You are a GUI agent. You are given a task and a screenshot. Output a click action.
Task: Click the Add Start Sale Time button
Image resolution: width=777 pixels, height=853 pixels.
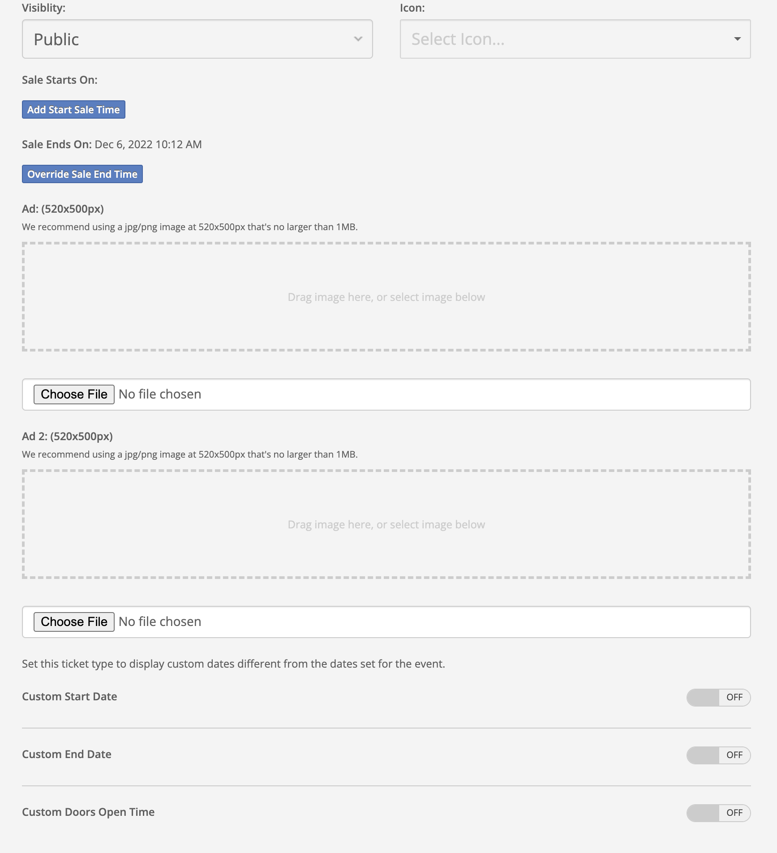coord(73,109)
